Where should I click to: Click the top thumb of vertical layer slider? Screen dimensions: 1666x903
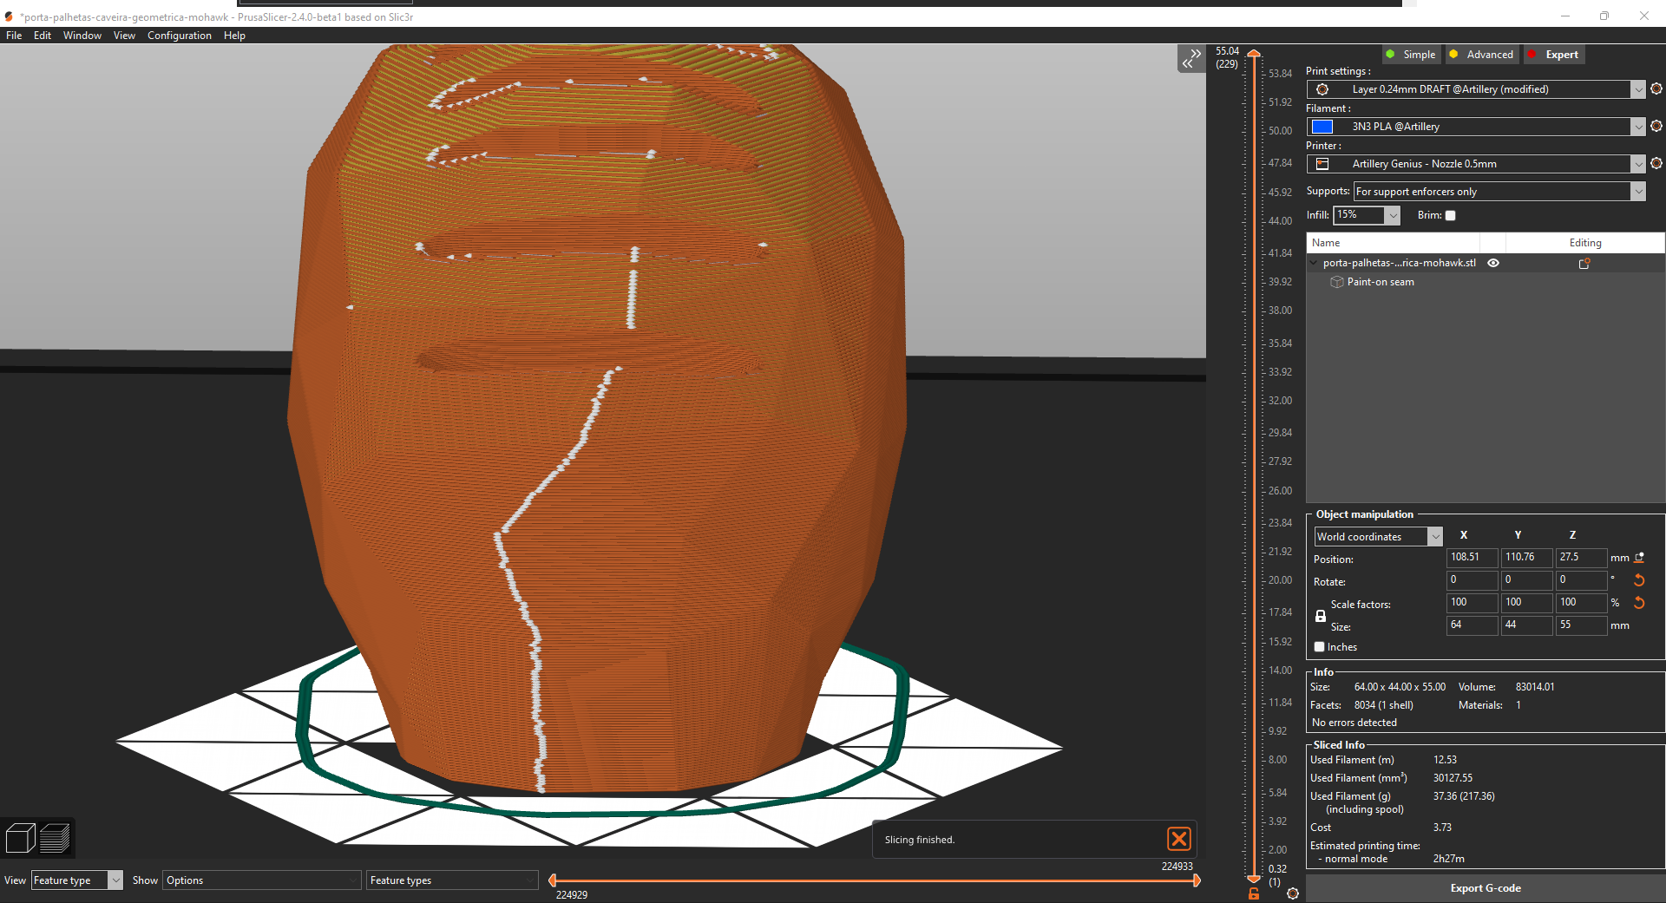point(1254,54)
